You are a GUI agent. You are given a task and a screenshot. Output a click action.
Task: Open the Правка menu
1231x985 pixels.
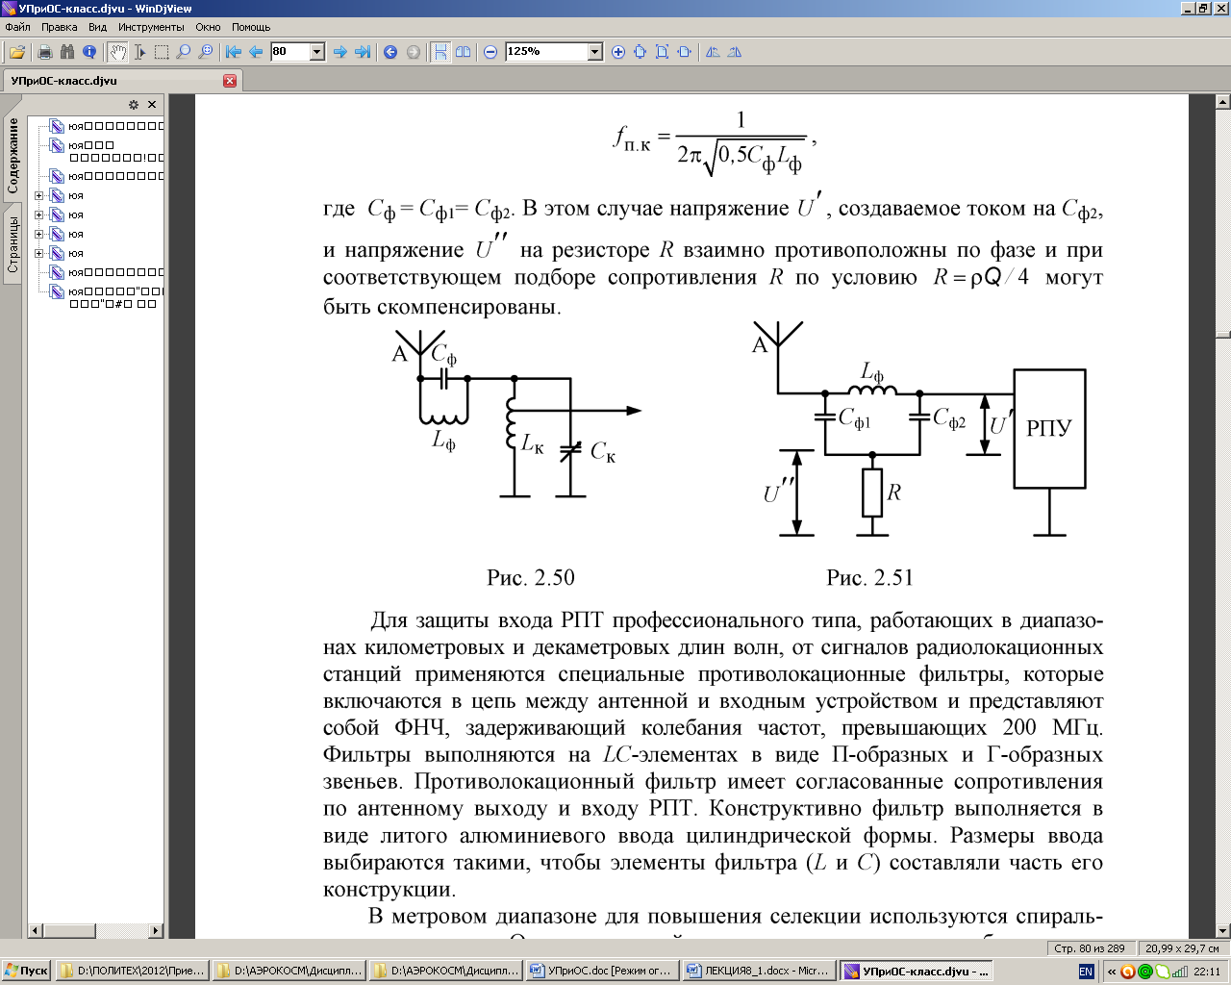tap(60, 27)
